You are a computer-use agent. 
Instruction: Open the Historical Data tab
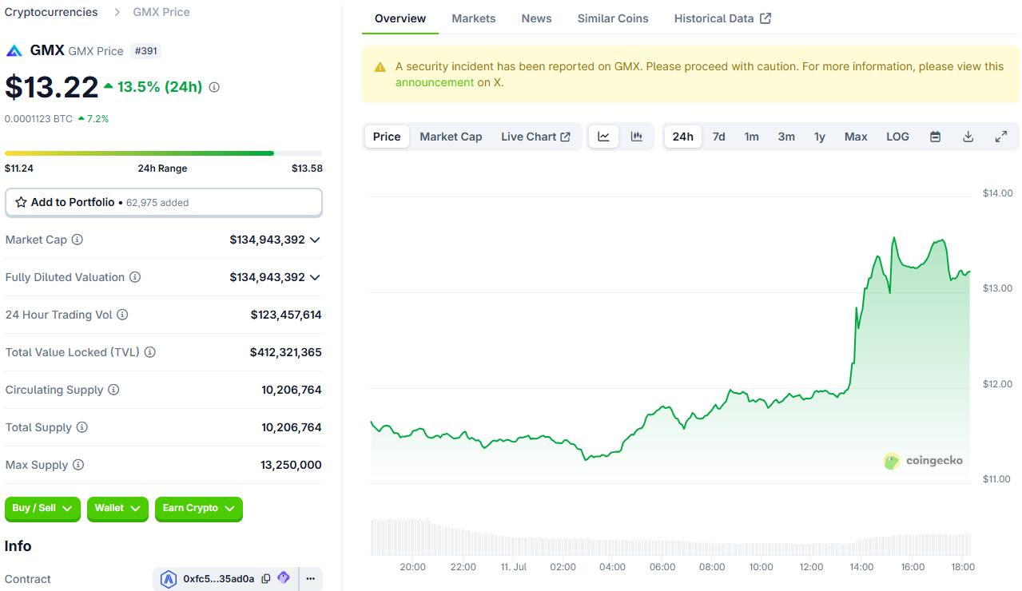[722, 18]
